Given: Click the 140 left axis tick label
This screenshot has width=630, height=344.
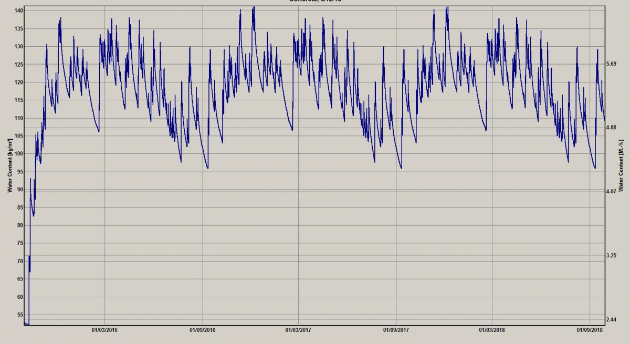Looking at the screenshot, I should click(x=18, y=11).
